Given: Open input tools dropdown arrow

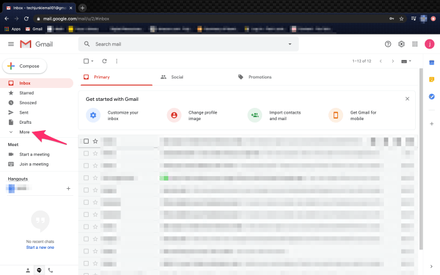Looking at the screenshot, I should (410, 61).
